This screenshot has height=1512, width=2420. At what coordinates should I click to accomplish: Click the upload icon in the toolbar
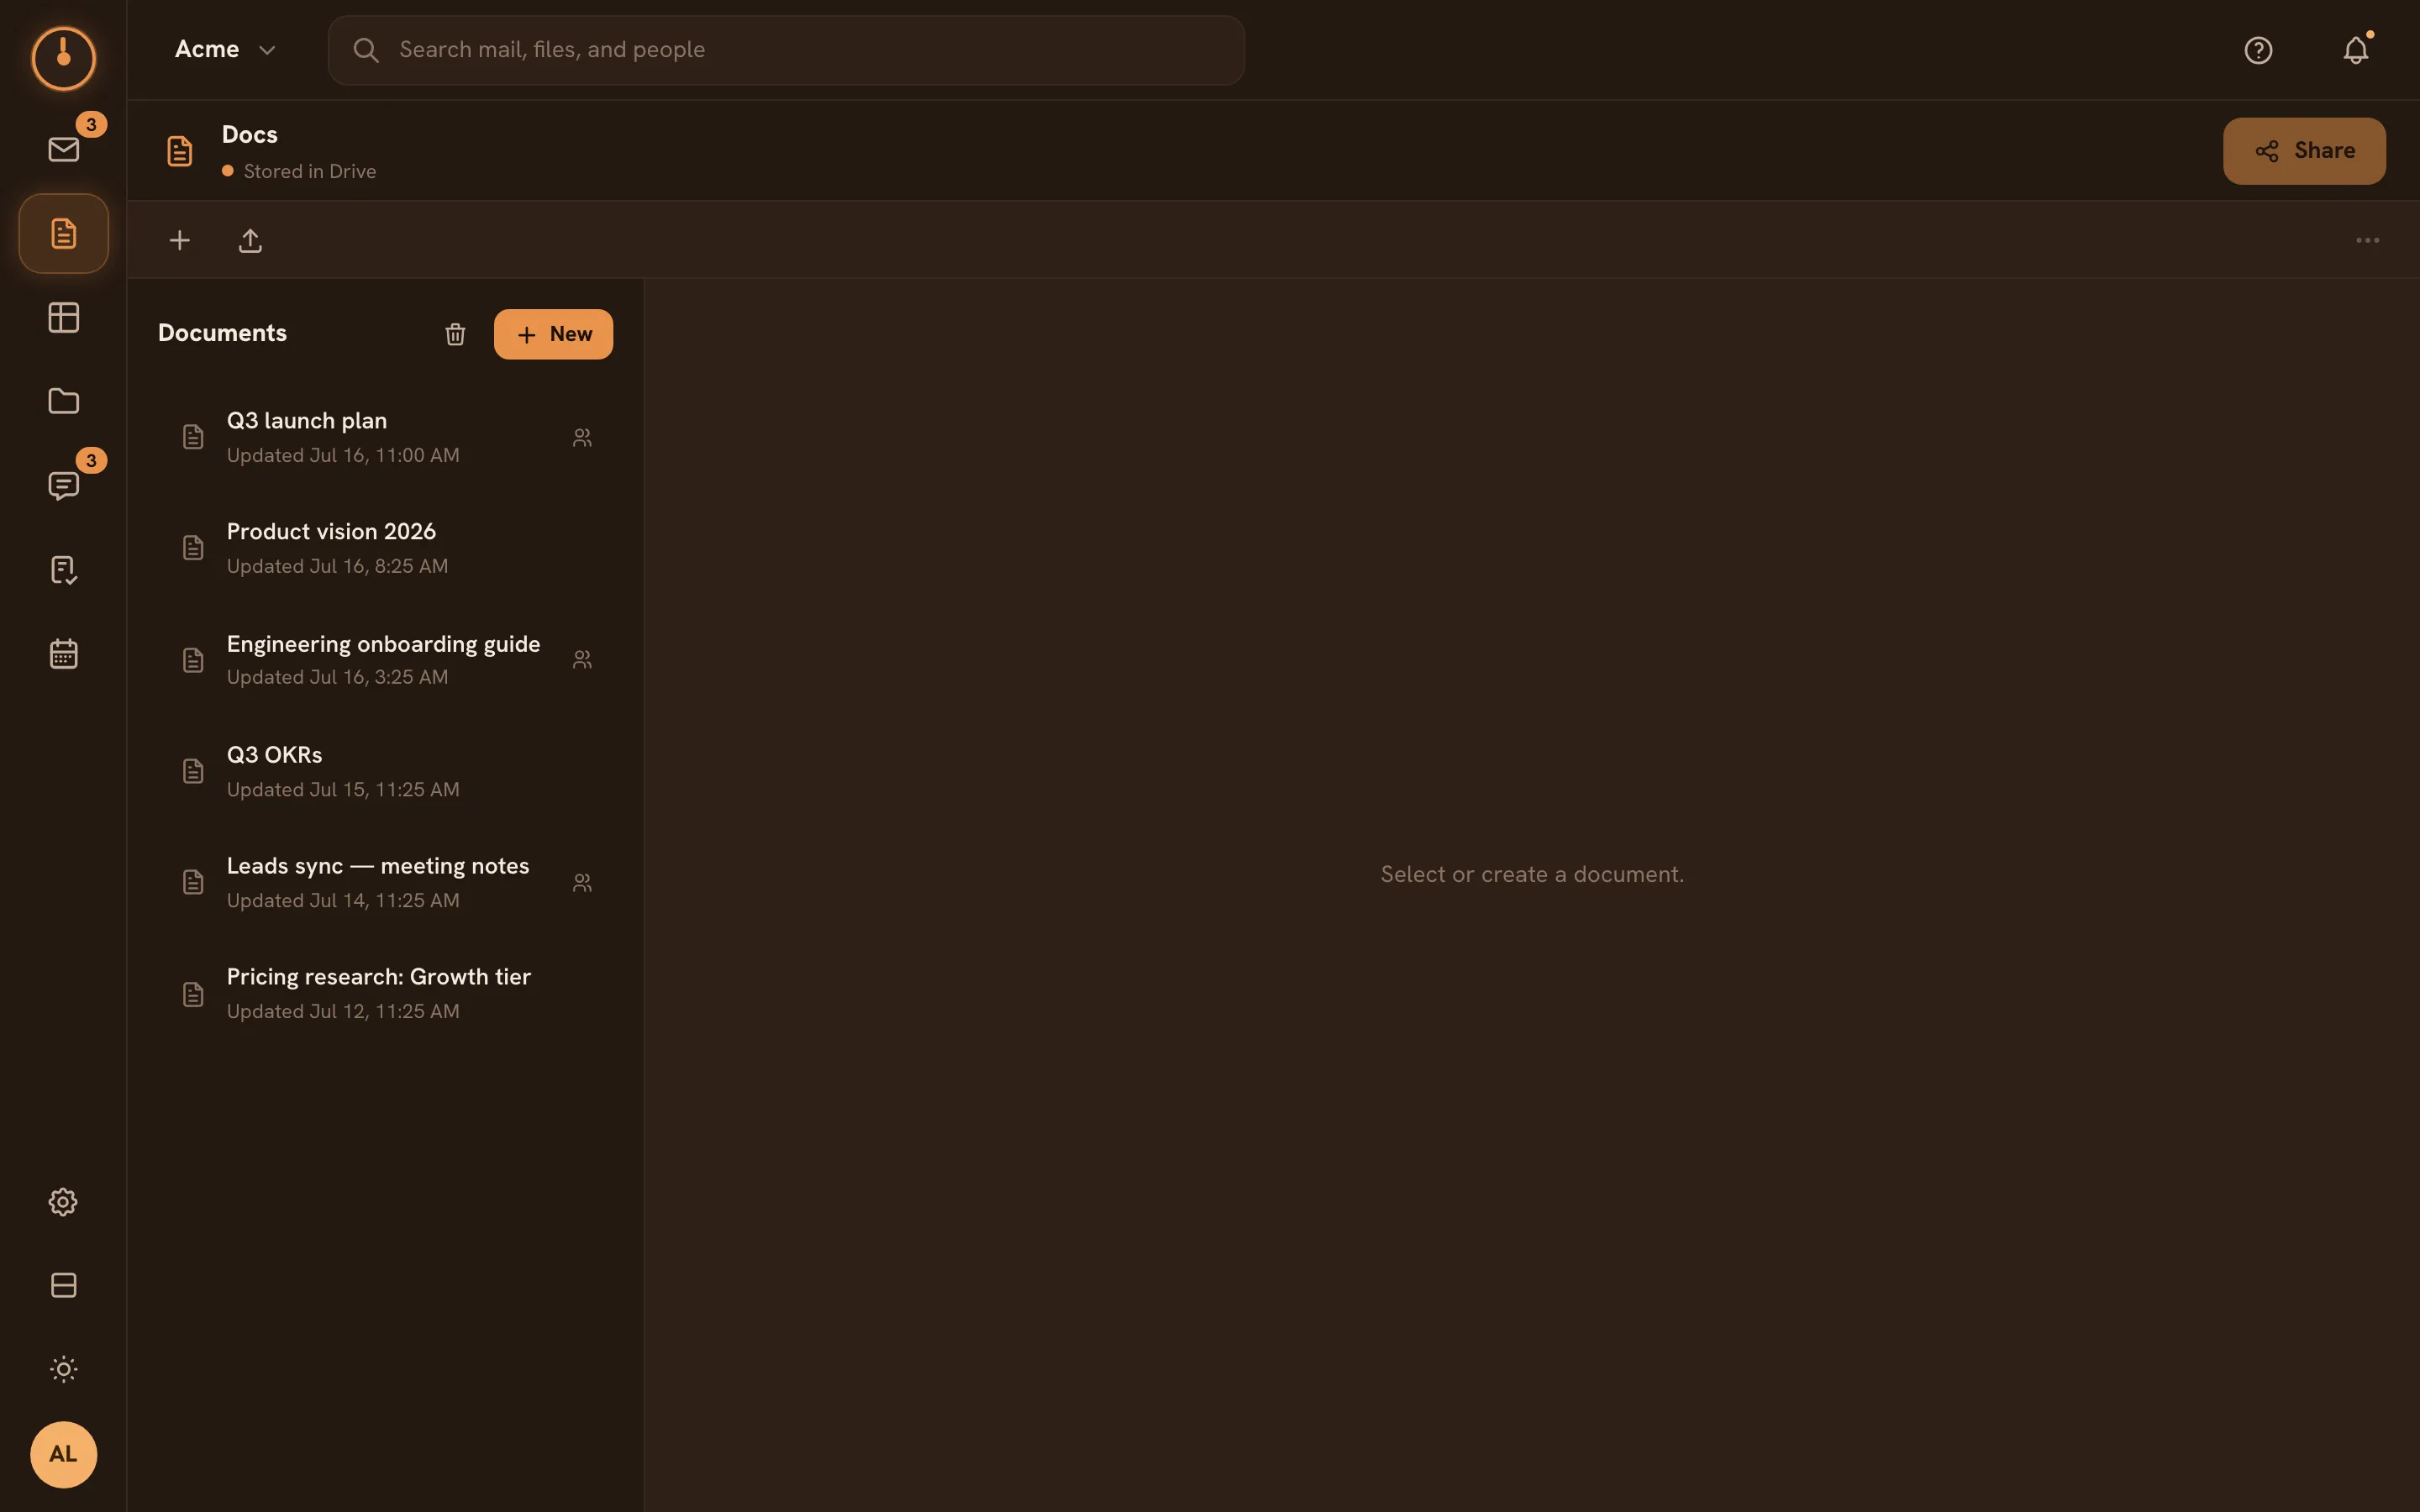point(250,240)
